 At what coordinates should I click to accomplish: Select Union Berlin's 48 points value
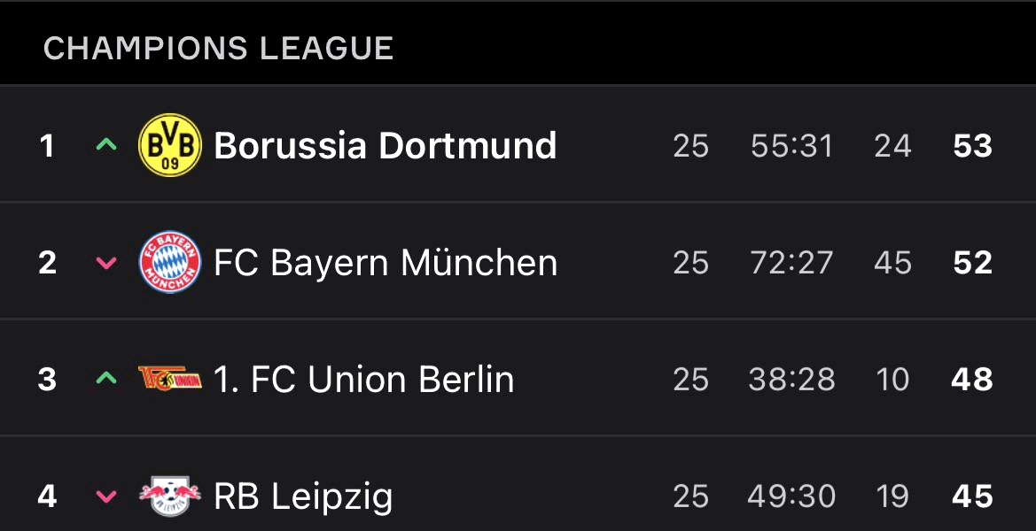[x=972, y=379]
